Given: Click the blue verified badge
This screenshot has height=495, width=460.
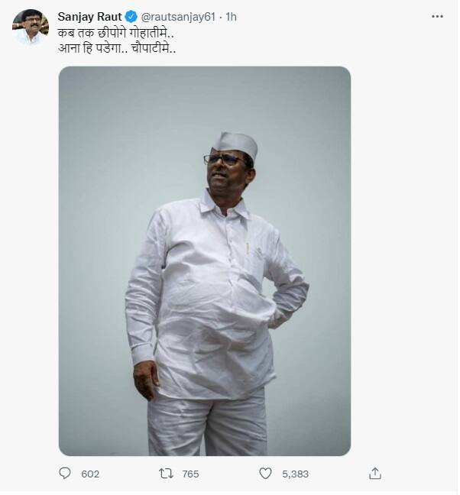Looking at the screenshot, I should coord(131,17).
